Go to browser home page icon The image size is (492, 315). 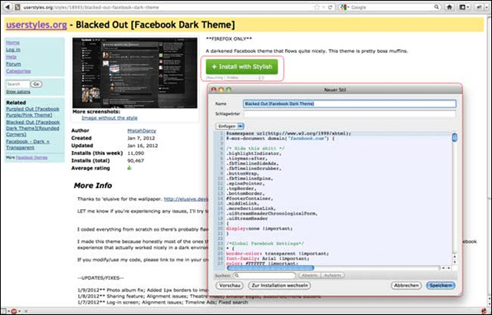point(449,7)
